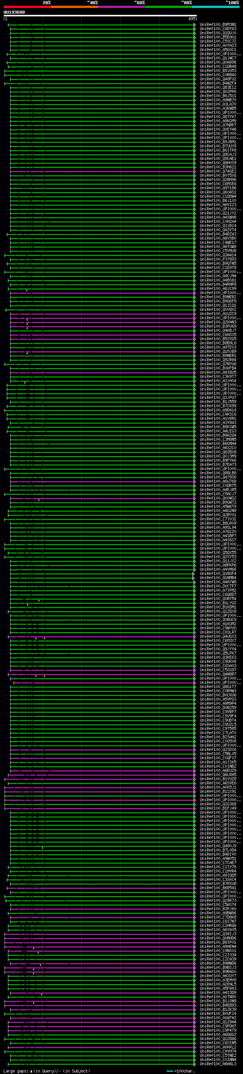Open UniRef100_Q39IJ3 hit label
The height and width of the screenshot is (1074, 243).
pos(218,934)
